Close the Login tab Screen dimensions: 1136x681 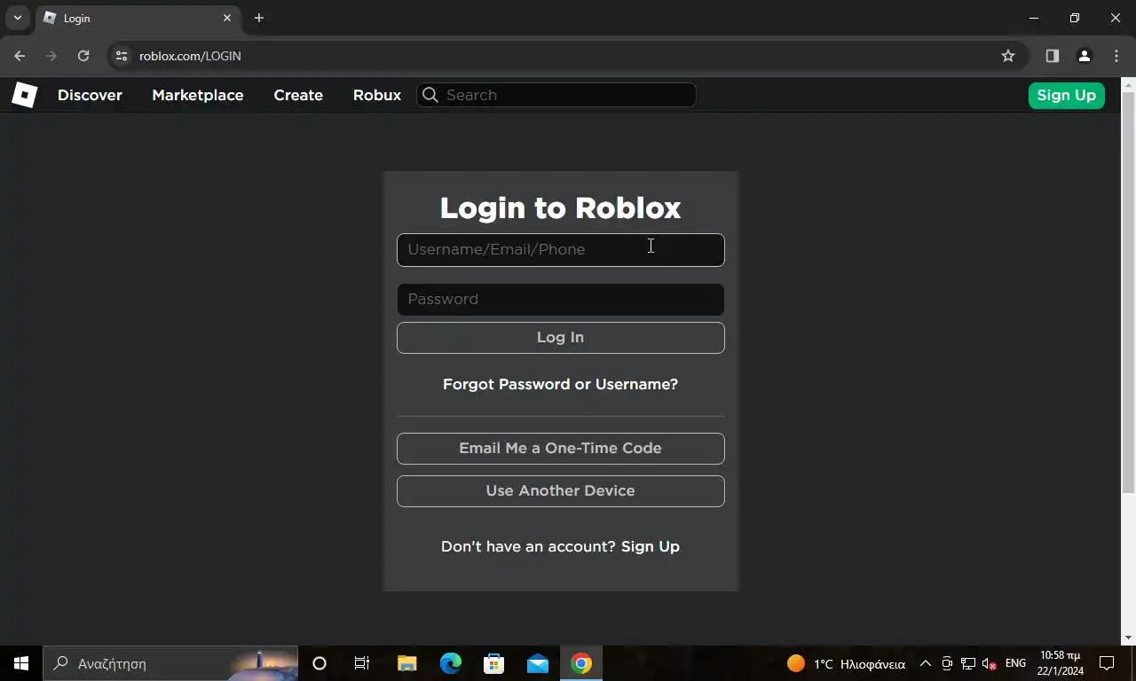227,18
